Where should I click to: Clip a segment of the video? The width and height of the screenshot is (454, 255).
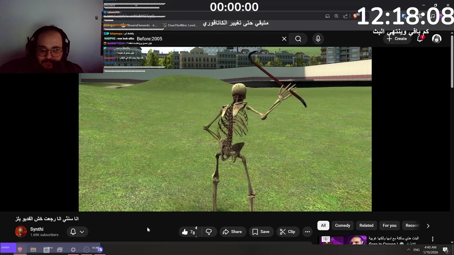[287, 232]
